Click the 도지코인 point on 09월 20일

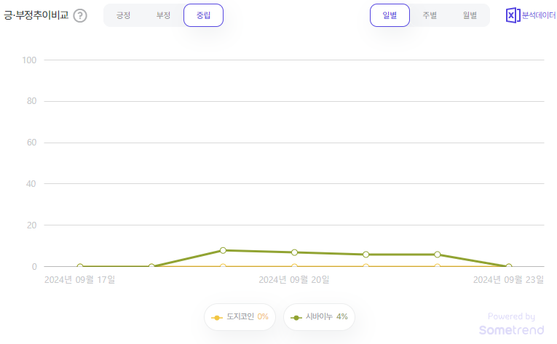click(294, 266)
